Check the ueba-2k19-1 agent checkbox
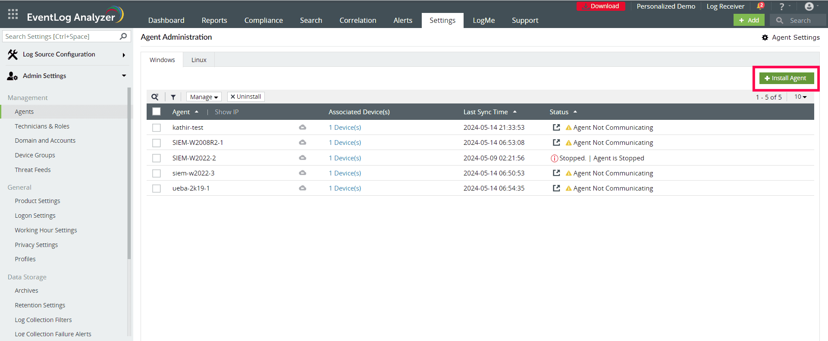The width and height of the screenshot is (828, 341). (x=157, y=188)
